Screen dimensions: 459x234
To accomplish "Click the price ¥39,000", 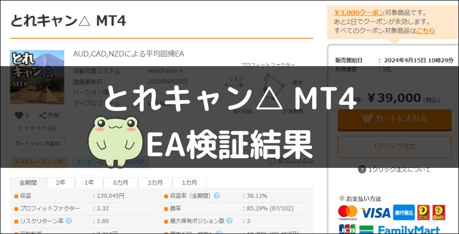I will pyautogui.click(x=394, y=99).
